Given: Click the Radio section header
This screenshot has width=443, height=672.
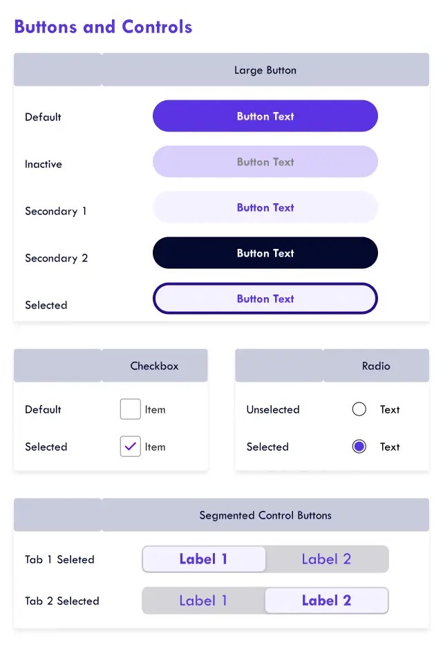Looking at the screenshot, I should (376, 366).
